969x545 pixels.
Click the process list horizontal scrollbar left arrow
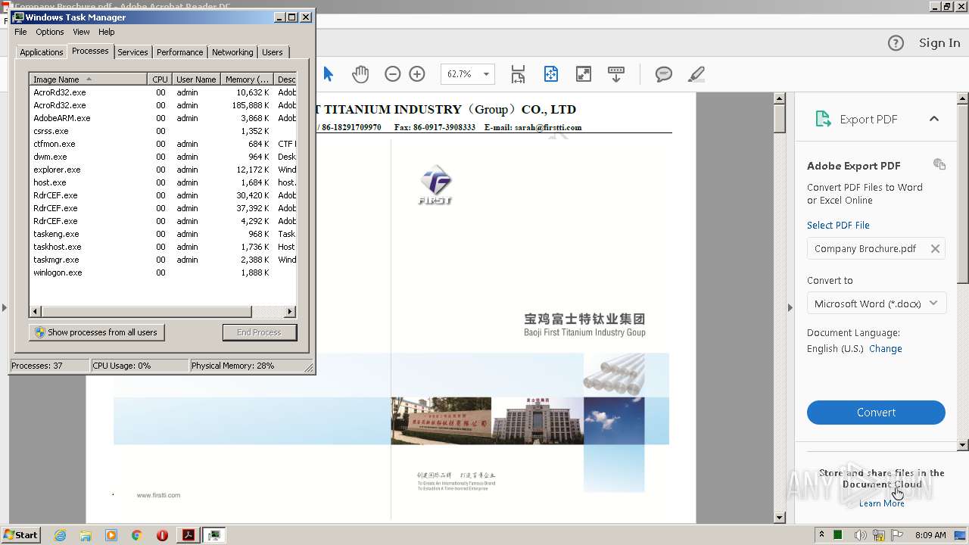(36, 311)
